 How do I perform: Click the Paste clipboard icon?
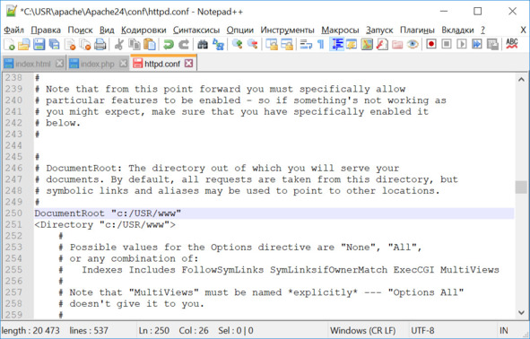pyautogui.click(x=150, y=44)
